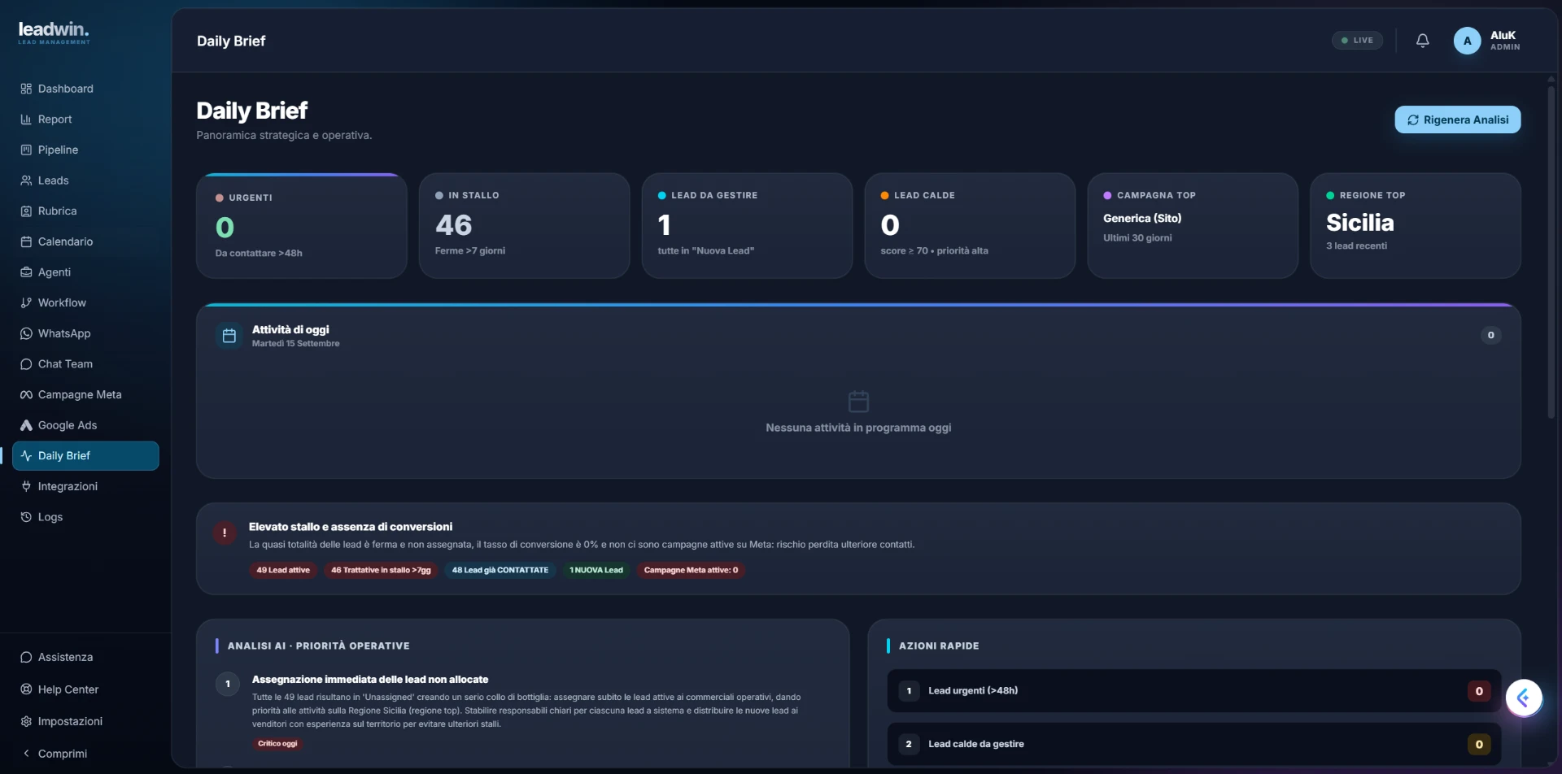Open the notifications bell
Screen dimensions: 1562x774
click(1422, 41)
